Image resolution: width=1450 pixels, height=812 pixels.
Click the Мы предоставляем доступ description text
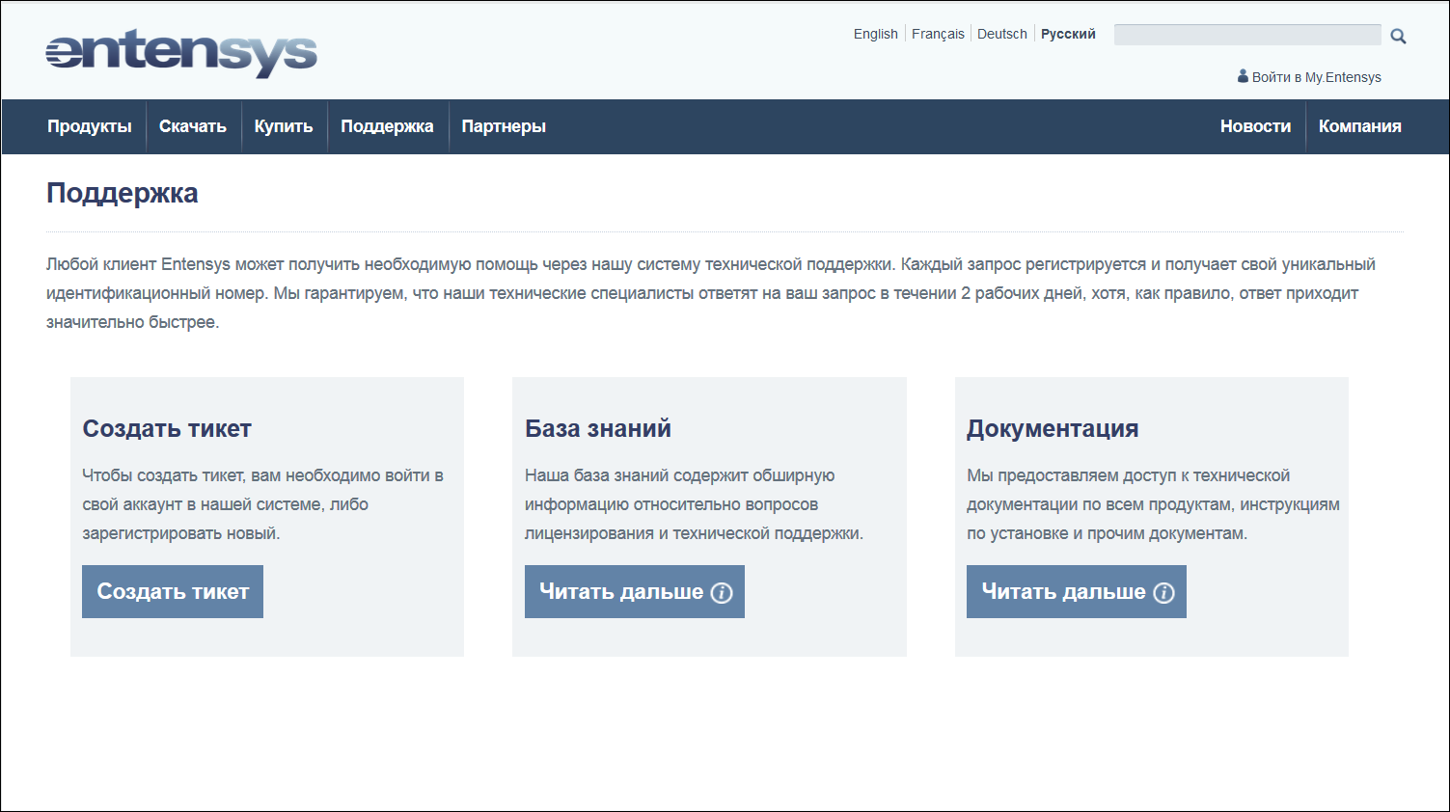pyautogui.click(x=1153, y=504)
